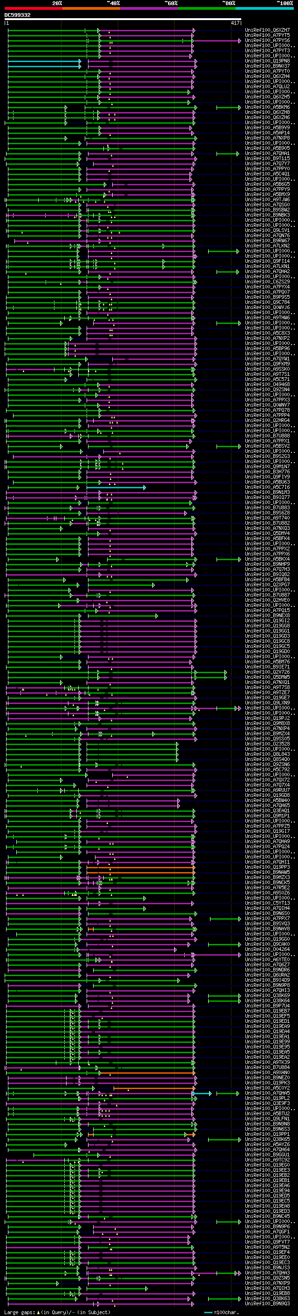Click the cyan ~100% identity legend segment

pyautogui.click(x=264, y=8)
